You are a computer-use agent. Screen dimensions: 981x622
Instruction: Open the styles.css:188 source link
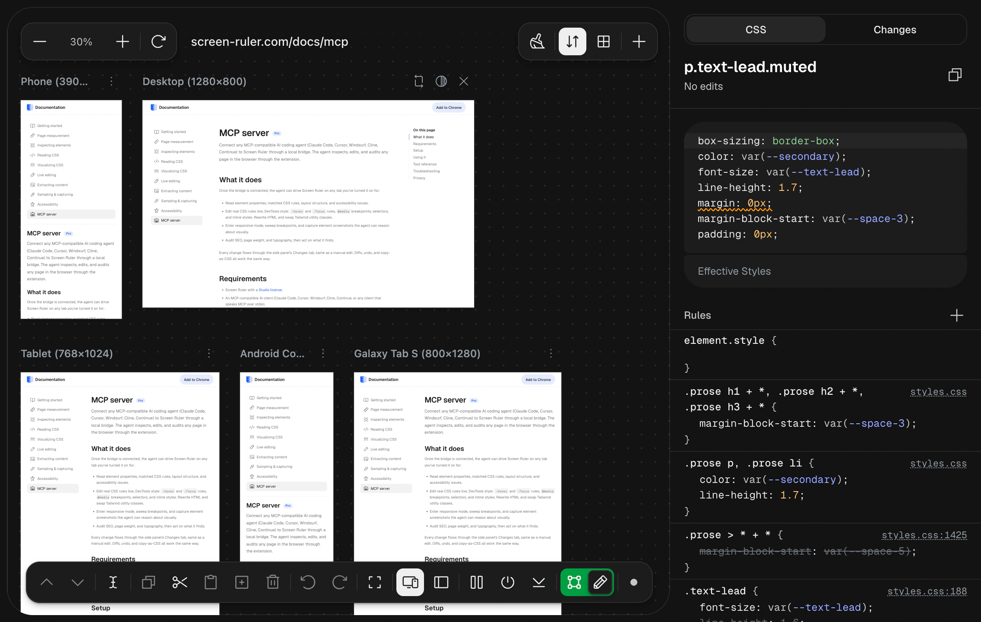click(x=927, y=591)
